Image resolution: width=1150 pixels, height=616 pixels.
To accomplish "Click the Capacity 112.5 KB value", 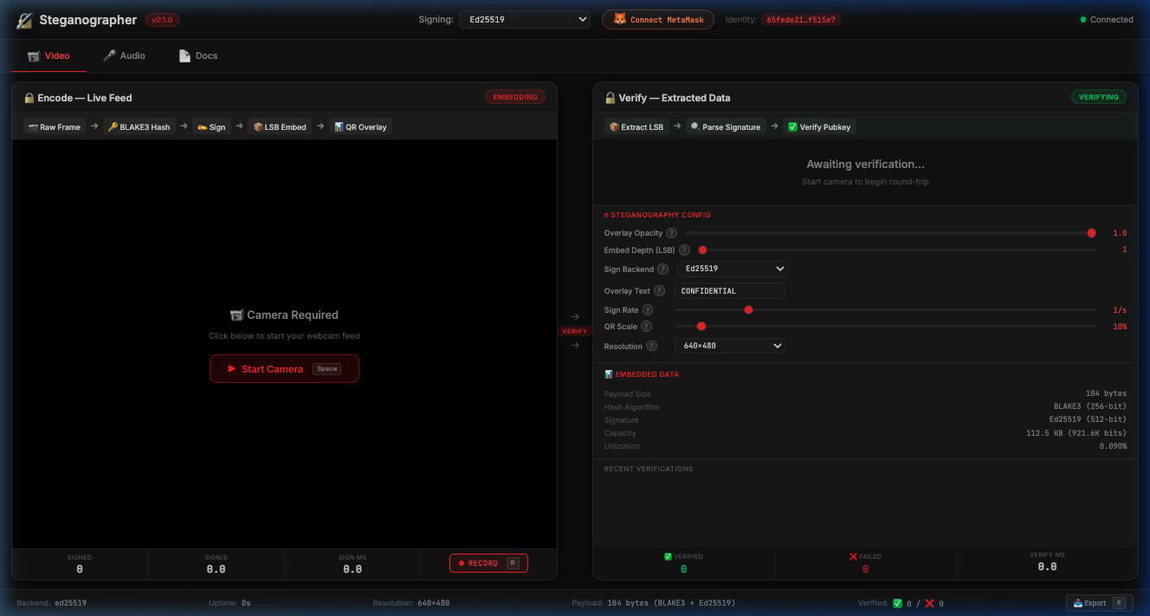I will point(1076,433).
